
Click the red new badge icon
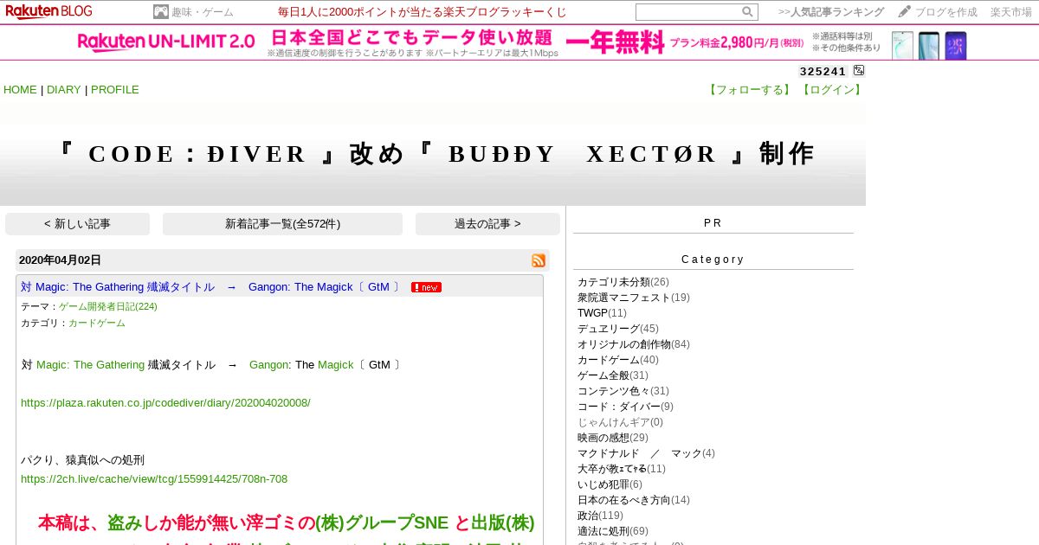[426, 287]
